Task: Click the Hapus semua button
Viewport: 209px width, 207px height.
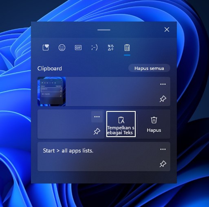Action: 149,68
